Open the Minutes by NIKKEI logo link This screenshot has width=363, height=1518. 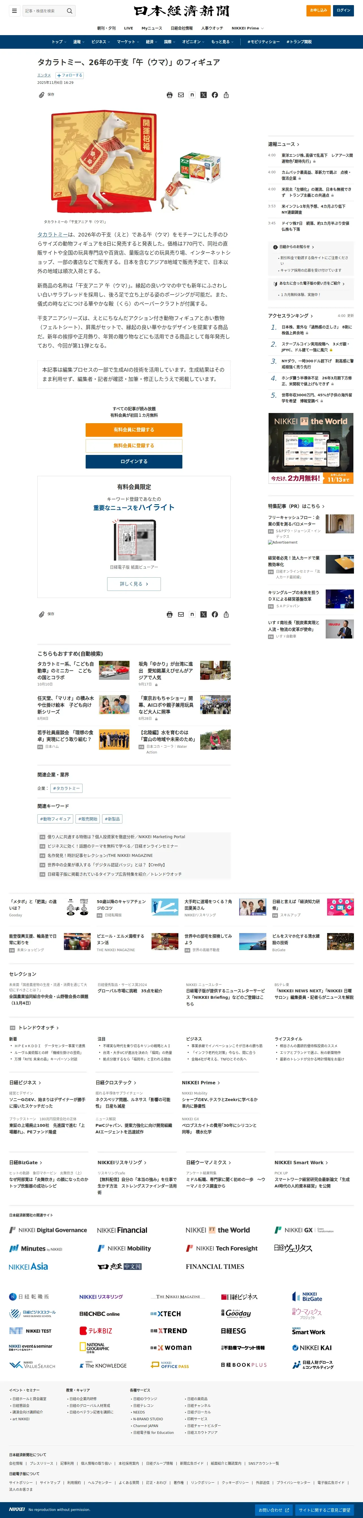[36, 1248]
